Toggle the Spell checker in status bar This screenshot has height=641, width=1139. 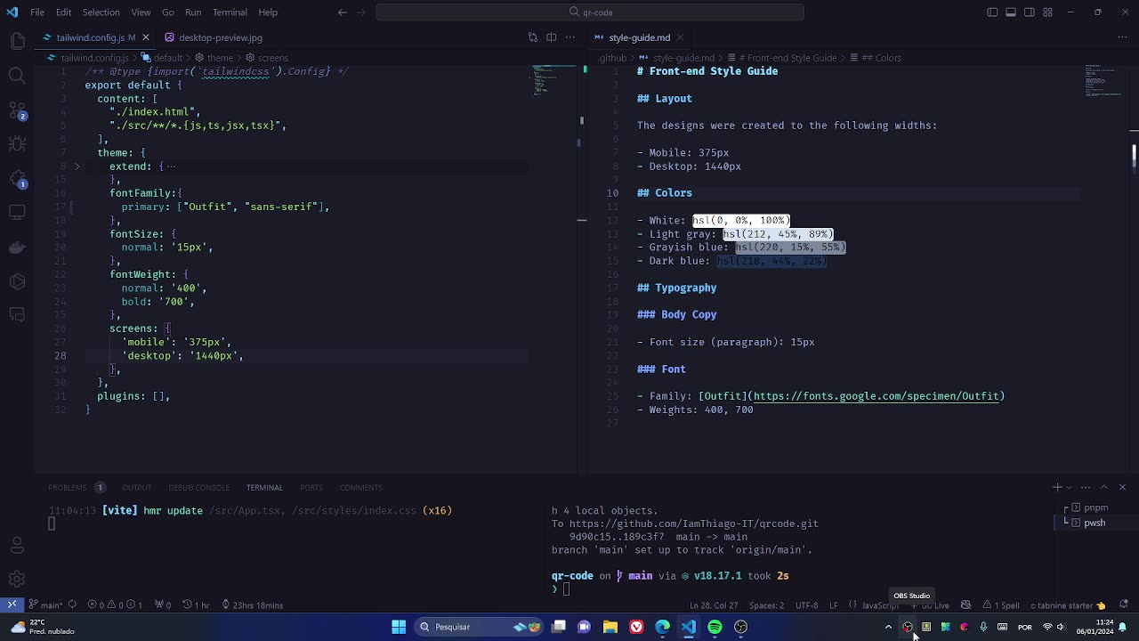click(1003, 605)
